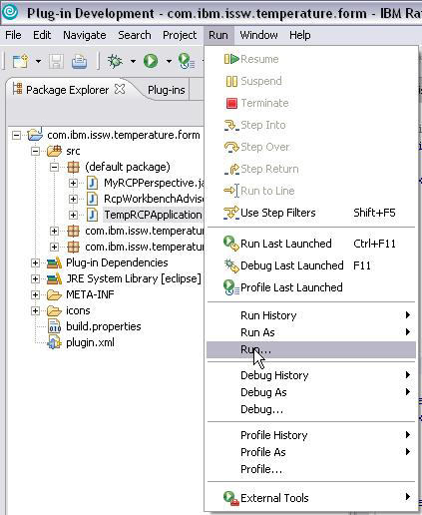Click the Resume menu item
The height and width of the screenshot is (515, 422).
pyautogui.click(x=311, y=59)
